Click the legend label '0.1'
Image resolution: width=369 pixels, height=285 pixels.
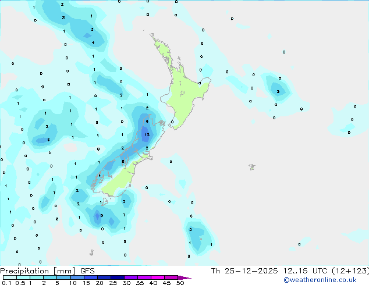pos(6,283)
